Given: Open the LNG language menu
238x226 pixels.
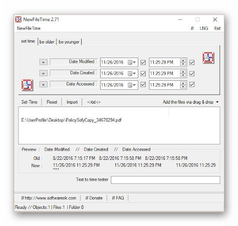Looking at the screenshot, I should (x=204, y=28).
